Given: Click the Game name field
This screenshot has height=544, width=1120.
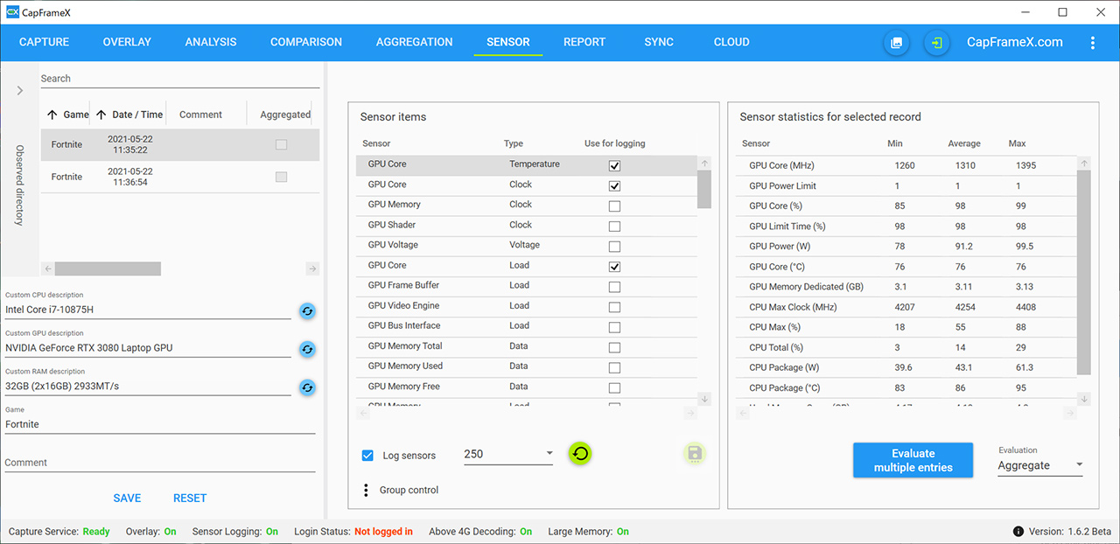Looking at the screenshot, I should click(159, 424).
